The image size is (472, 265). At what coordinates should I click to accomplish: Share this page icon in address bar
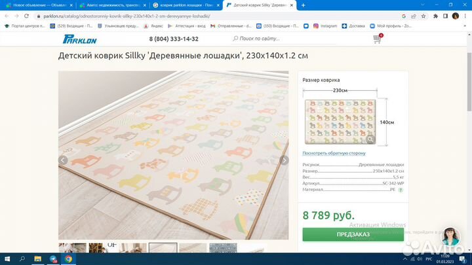tap(414, 16)
